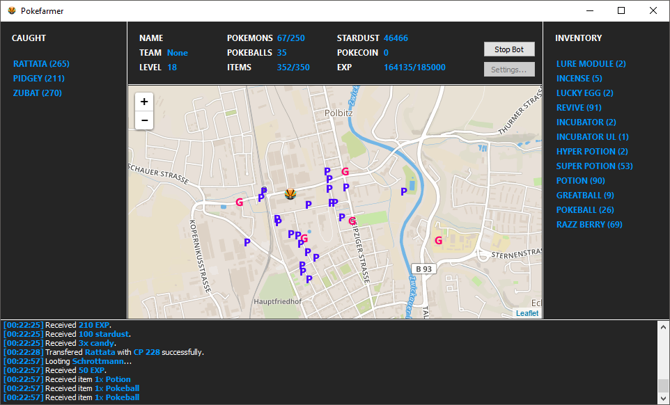Click the log scrollbar up arrow
Image resolution: width=670 pixels, height=405 pixels.
pos(663,326)
